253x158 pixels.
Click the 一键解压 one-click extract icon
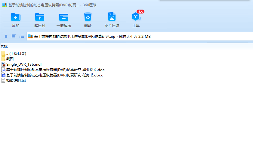[64, 17]
